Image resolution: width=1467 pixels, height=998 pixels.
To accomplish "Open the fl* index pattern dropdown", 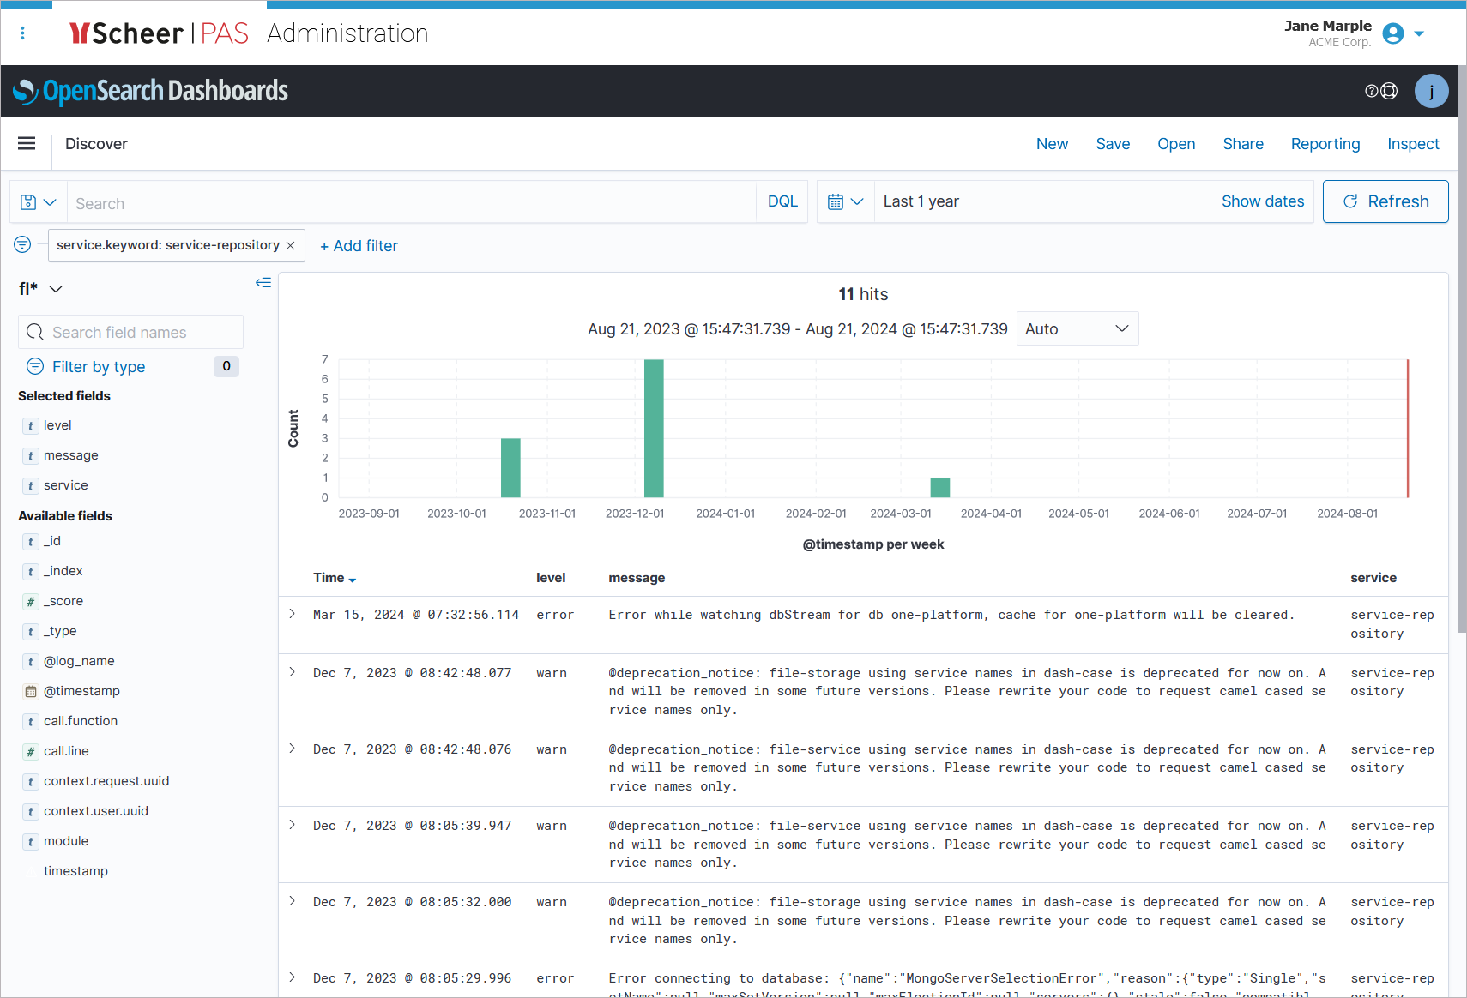I will click(40, 288).
